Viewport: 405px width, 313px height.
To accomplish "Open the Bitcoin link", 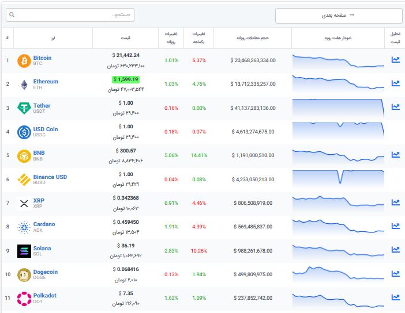I will (x=42, y=58).
